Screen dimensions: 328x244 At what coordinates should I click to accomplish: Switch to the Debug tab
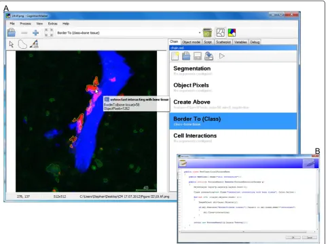point(255,42)
